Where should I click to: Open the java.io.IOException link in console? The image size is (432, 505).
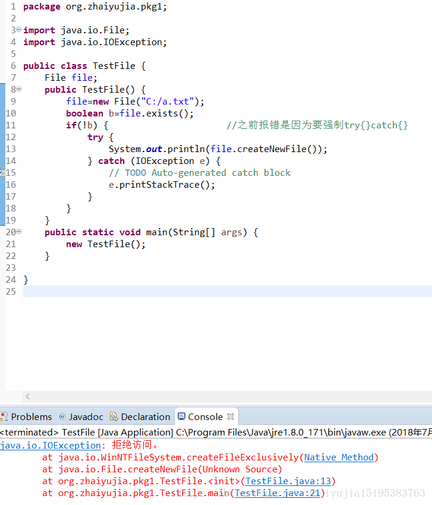pos(51,446)
